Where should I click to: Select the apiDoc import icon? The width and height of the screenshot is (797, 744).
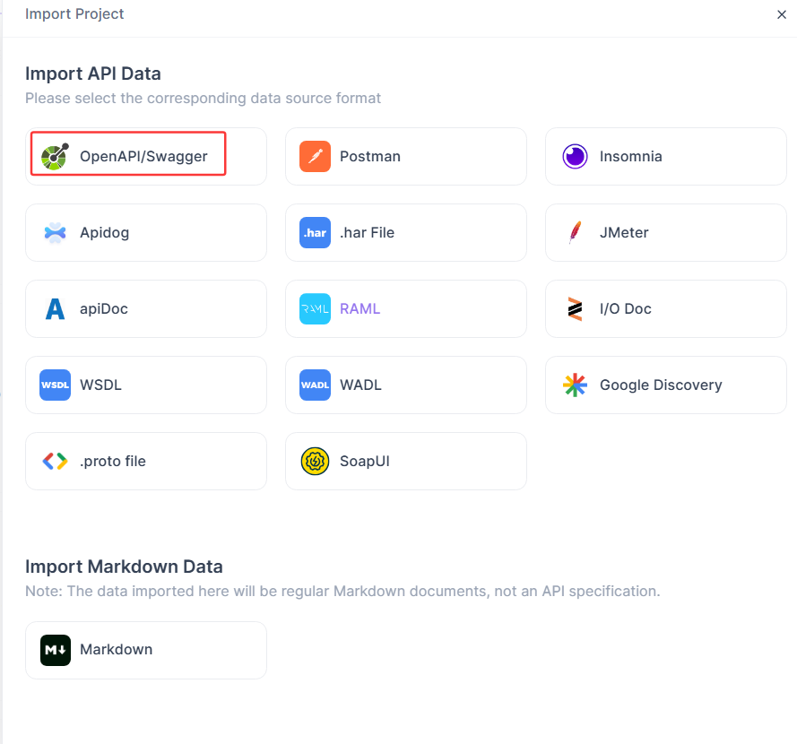click(x=55, y=308)
